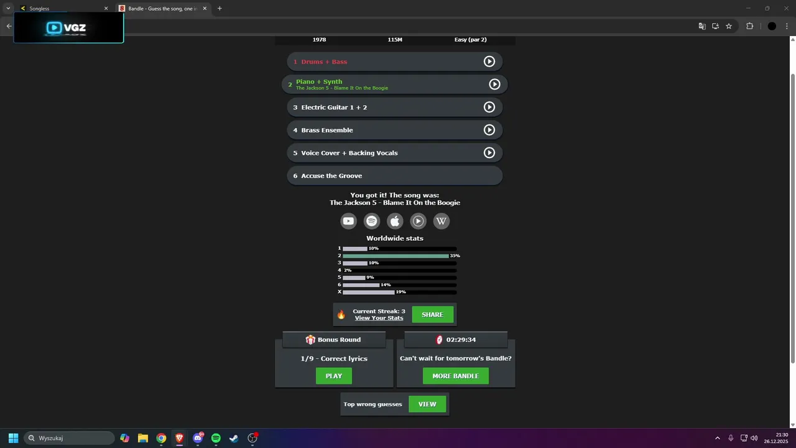This screenshot has height=448, width=796.
Task: Play the Piano + Synth track
Action: coord(494,84)
